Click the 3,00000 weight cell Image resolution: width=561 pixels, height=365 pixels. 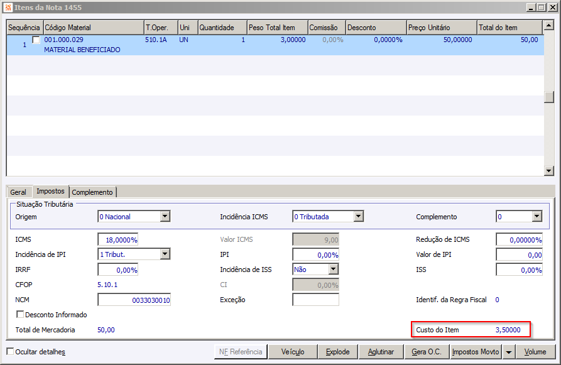(x=293, y=40)
